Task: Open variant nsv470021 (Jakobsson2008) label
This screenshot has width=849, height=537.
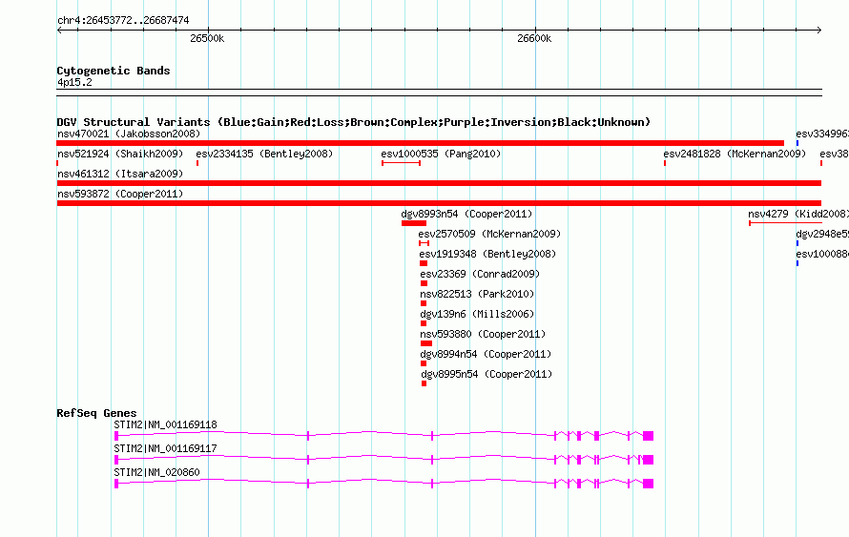Action: coord(129,134)
